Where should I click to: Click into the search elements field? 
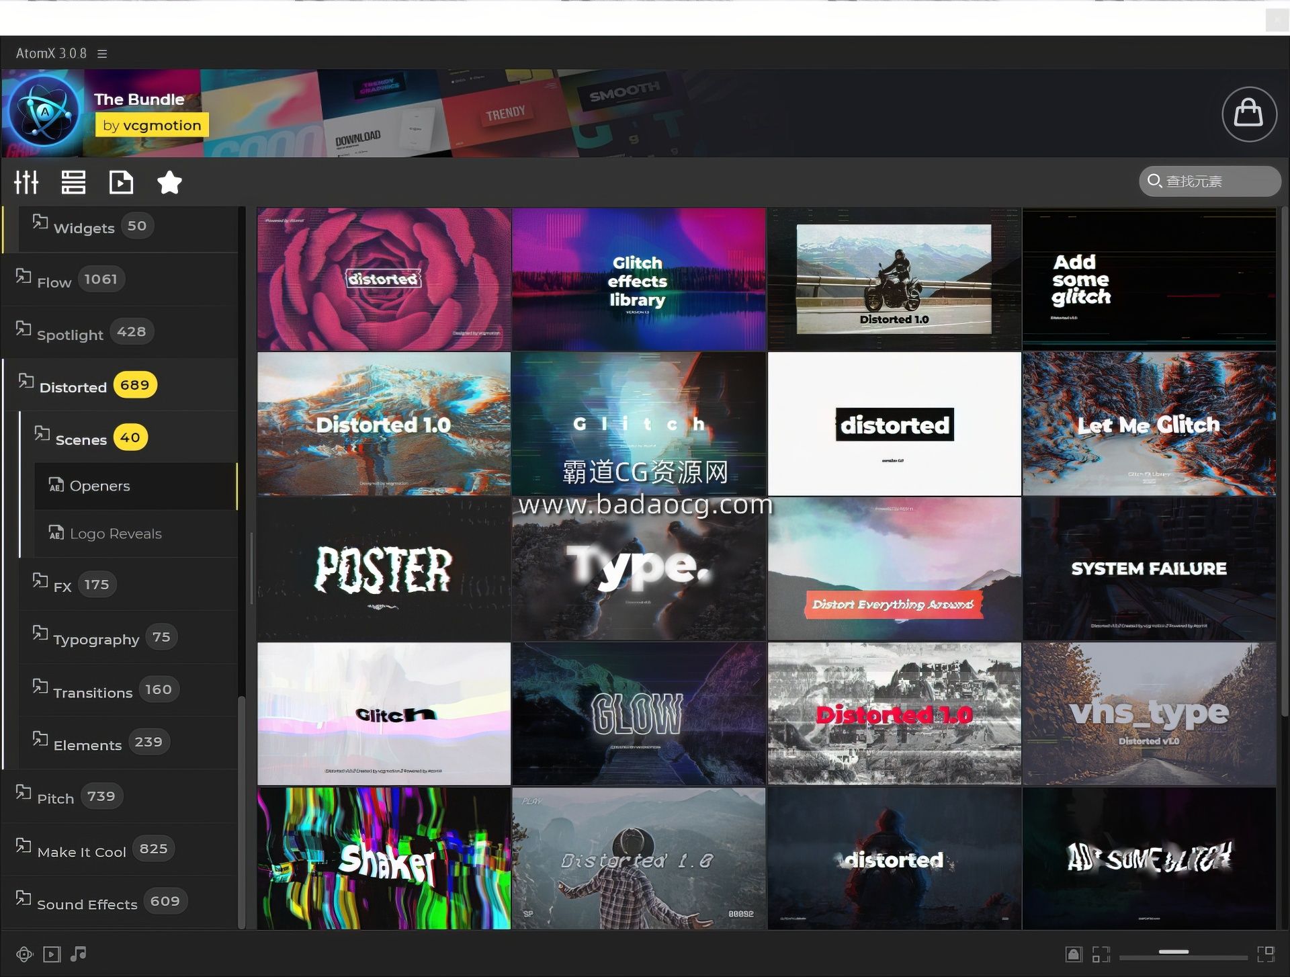pyautogui.click(x=1210, y=181)
